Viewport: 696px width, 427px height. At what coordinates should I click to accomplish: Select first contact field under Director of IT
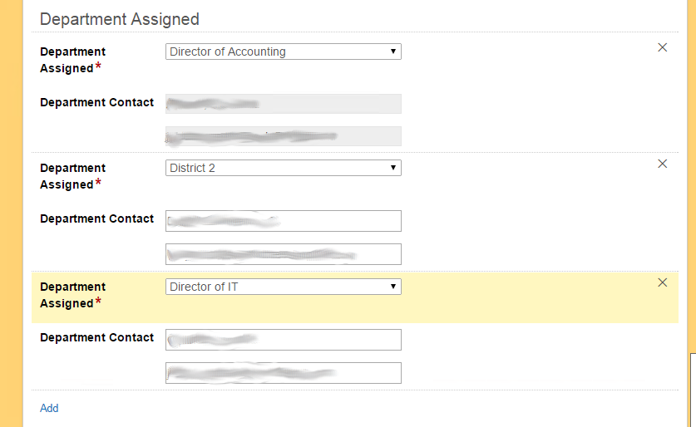point(284,340)
